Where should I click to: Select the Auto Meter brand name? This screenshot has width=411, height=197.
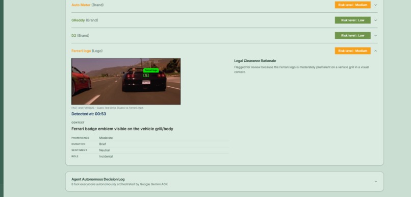81,5
